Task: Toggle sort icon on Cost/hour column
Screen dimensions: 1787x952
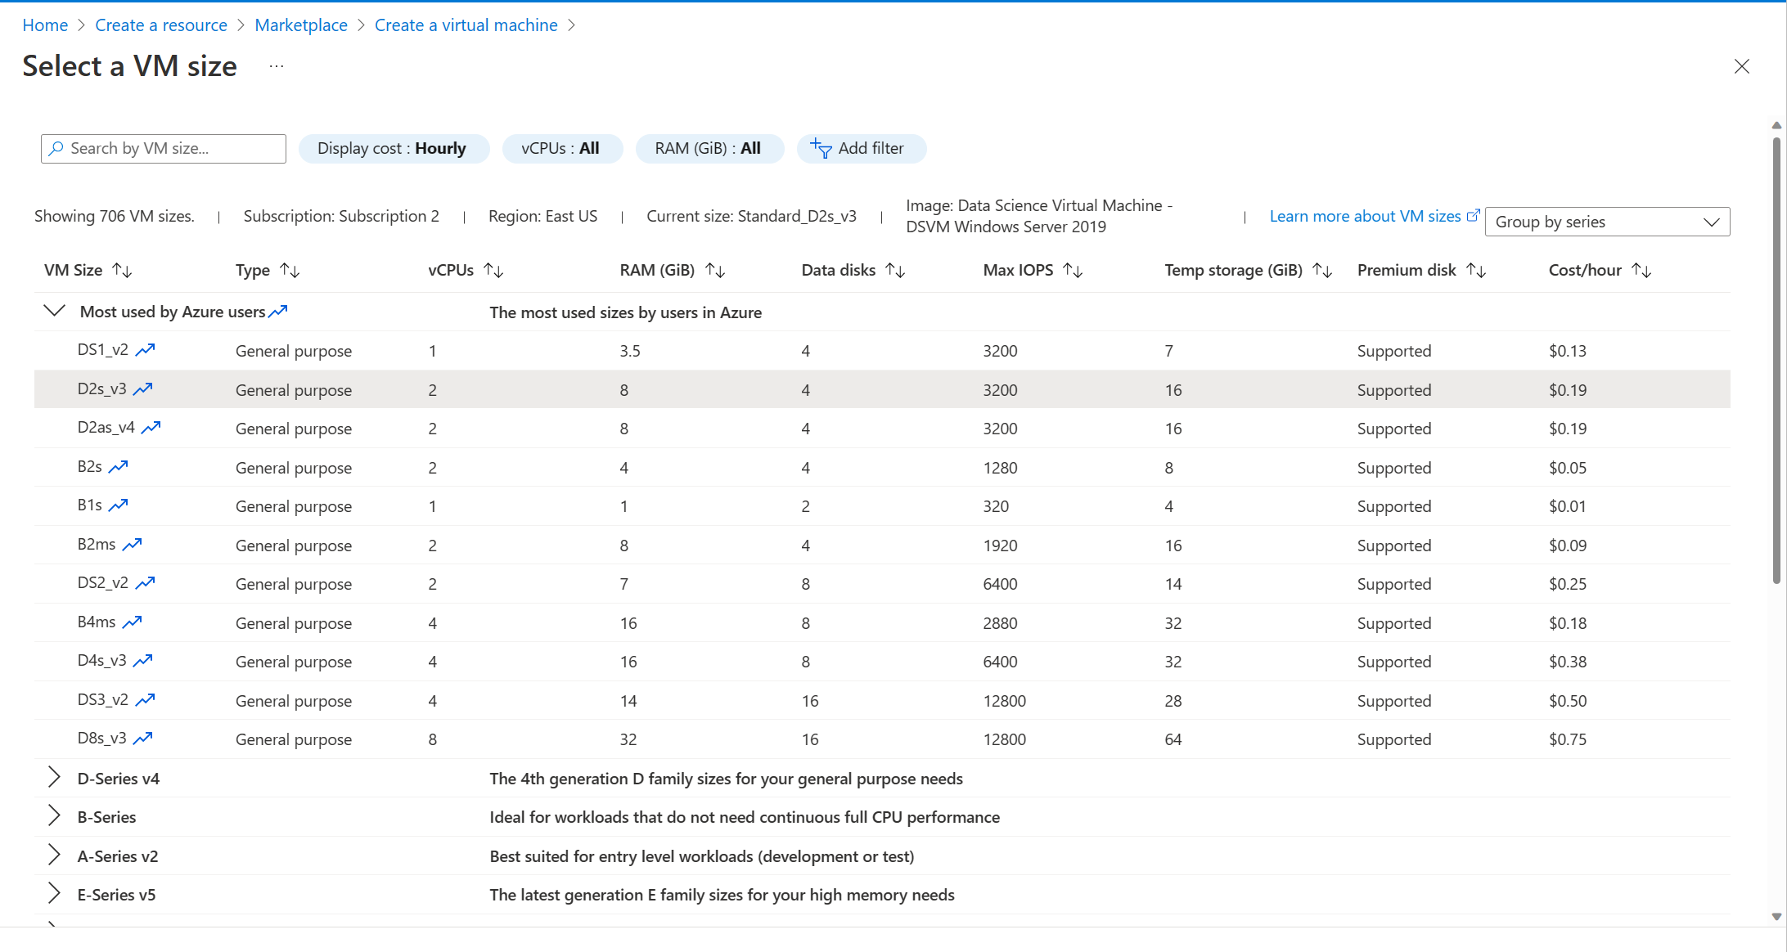Action: pyautogui.click(x=1643, y=269)
